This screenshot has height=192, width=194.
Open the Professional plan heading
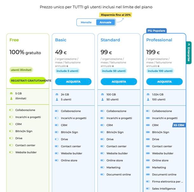159,40
